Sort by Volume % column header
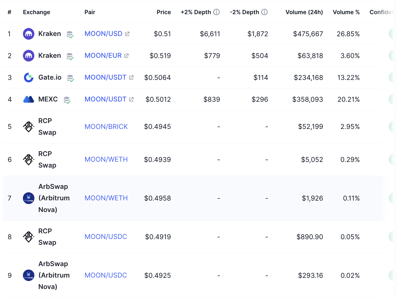This screenshot has height=301, width=397. click(346, 12)
